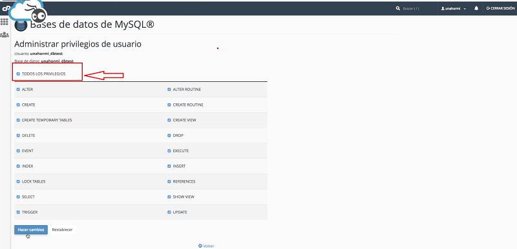Toggle the SELECT privilege checkbox

pyautogui.click(x=19, y=197)
